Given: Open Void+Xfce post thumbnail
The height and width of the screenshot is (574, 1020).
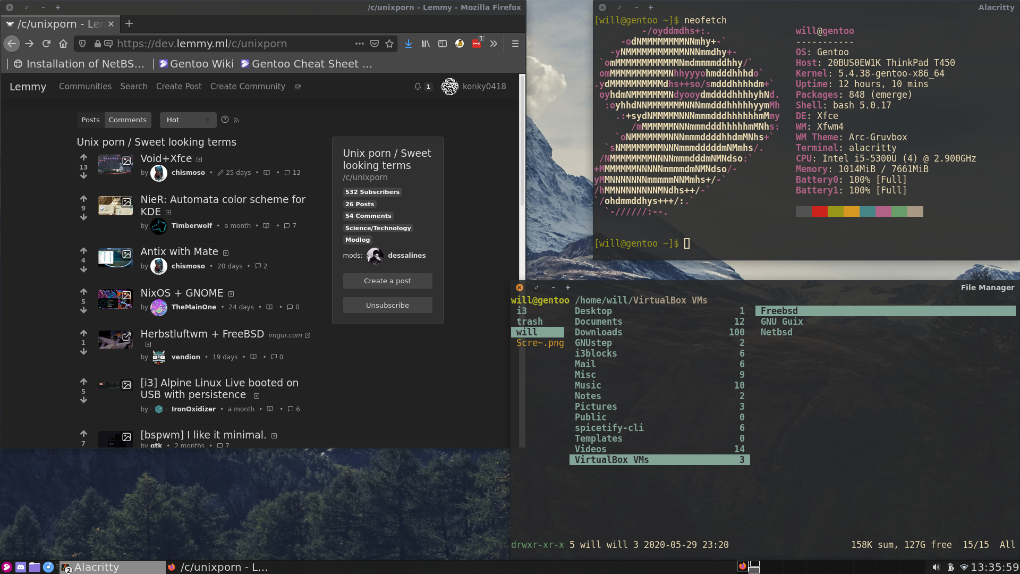Looking at the screenshot, I should 115,164.
